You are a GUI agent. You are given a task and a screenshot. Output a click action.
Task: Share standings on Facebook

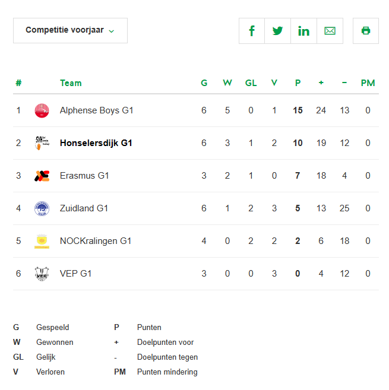click(x=252, y=31)
